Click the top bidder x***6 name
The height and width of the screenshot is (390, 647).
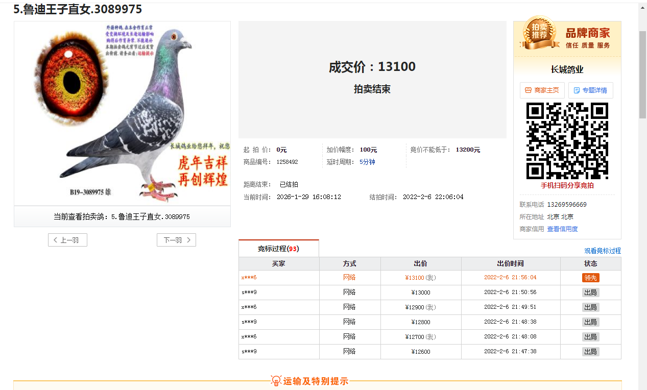[249, 278]
